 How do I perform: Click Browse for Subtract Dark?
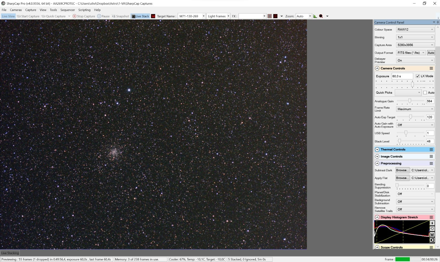[402, 170]
